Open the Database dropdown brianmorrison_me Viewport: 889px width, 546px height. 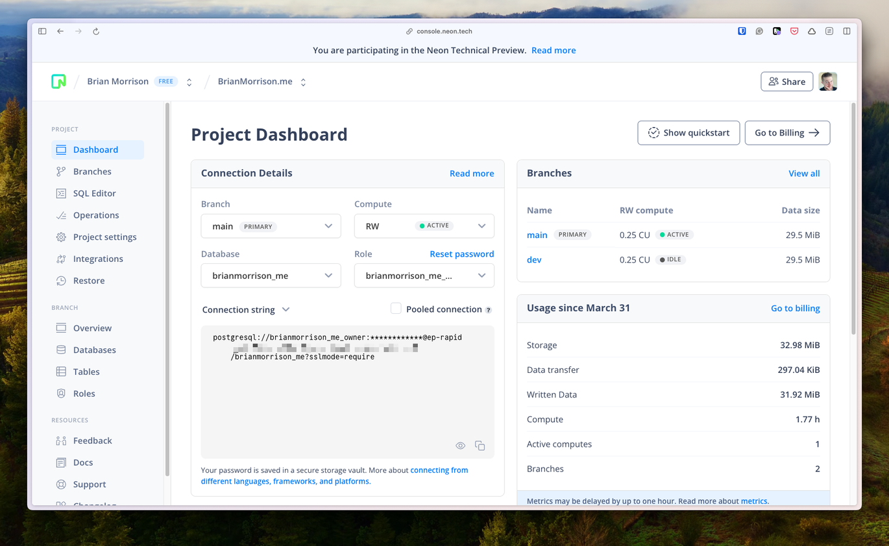click(x=271, y=276)
